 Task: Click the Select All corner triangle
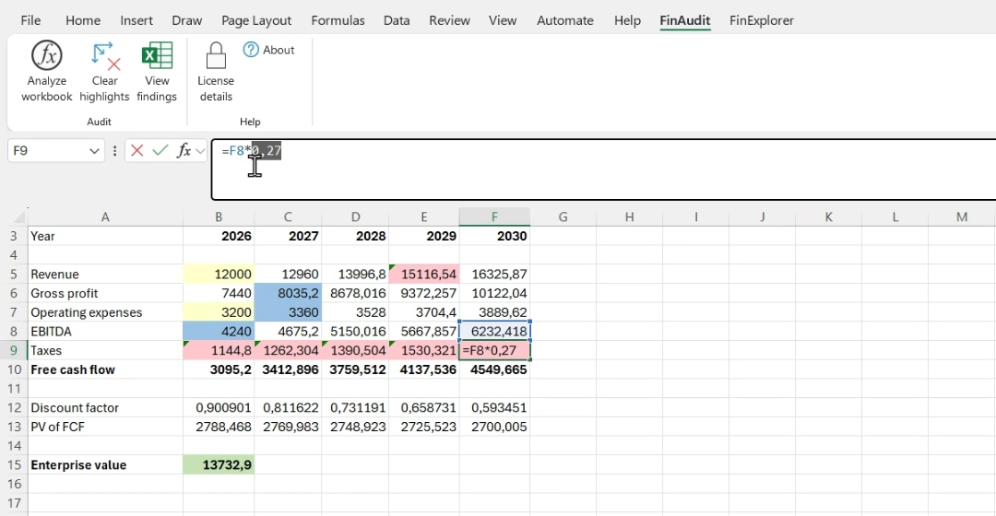(18, 217)
